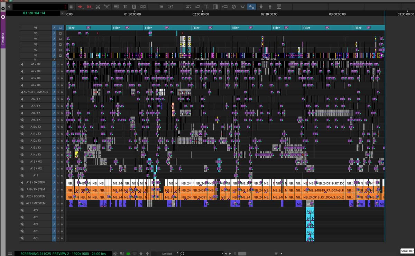Image resolution: width=415 pixels, height=256 pixels.
Task: Select the A21 / MX STEM track
Action: (x=36, y=203)
